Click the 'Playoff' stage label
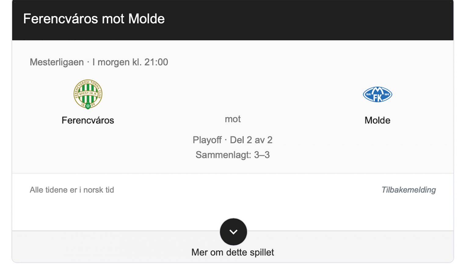This screenshot has width=469, height=264. point(207,140)
